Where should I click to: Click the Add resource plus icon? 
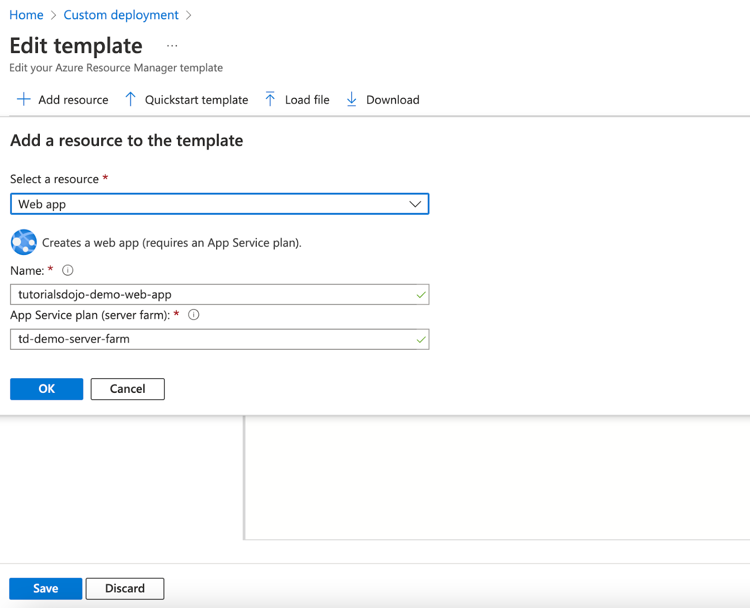click(x=23, y=99)
